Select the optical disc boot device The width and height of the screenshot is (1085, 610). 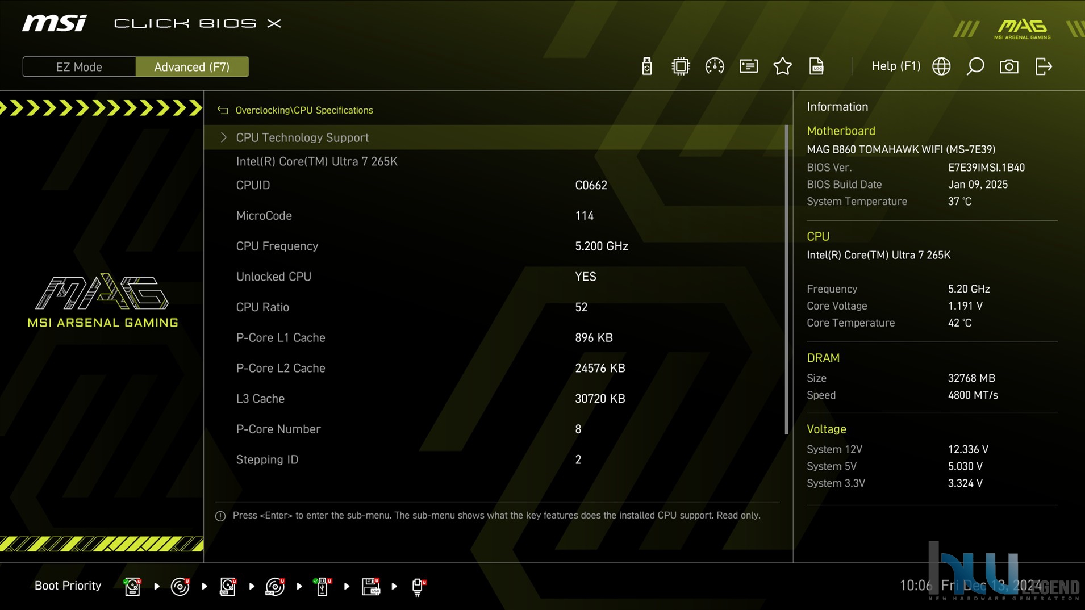[180, 586]
